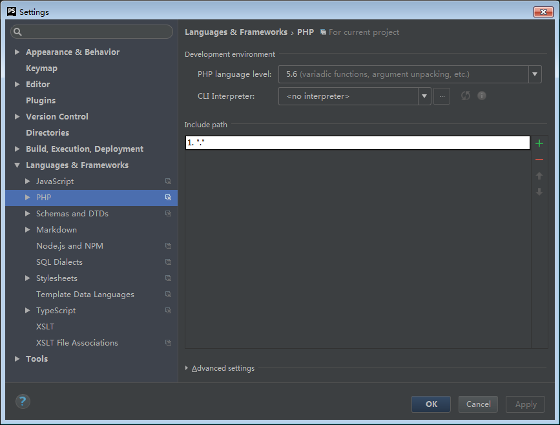Select Node.js and NPM settings

72,245
